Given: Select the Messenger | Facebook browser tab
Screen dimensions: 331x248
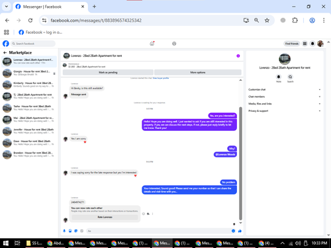Looking at the screenshot, I should point(50,7).
